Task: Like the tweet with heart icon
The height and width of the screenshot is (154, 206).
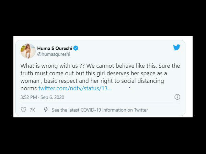Action: pyautogui.click(x=23, y=110)
